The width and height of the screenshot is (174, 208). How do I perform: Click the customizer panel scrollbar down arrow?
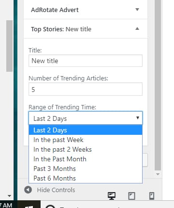(158, 174)
